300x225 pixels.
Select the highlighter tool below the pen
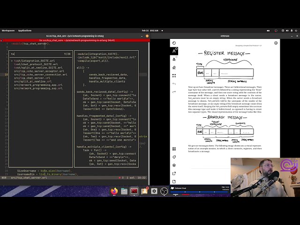tap(174, 60)
